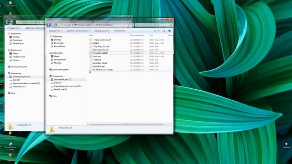Open Сеть in the rear window sidebar
The image size is (292, 164).
(13, 93)
